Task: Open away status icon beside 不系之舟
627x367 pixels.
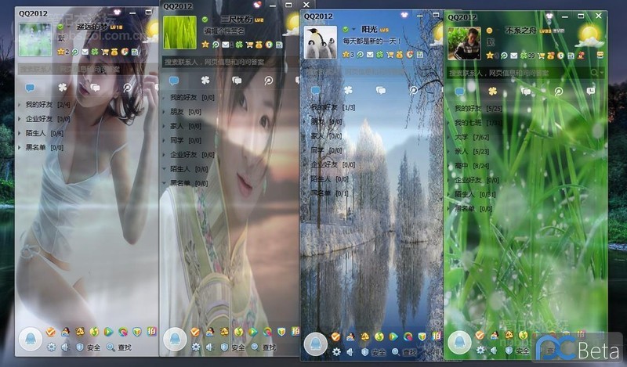Action: pos(489,31)
